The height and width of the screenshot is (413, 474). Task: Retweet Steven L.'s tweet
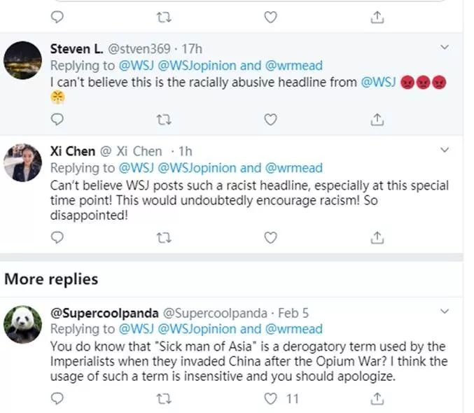tap(165, 120)
